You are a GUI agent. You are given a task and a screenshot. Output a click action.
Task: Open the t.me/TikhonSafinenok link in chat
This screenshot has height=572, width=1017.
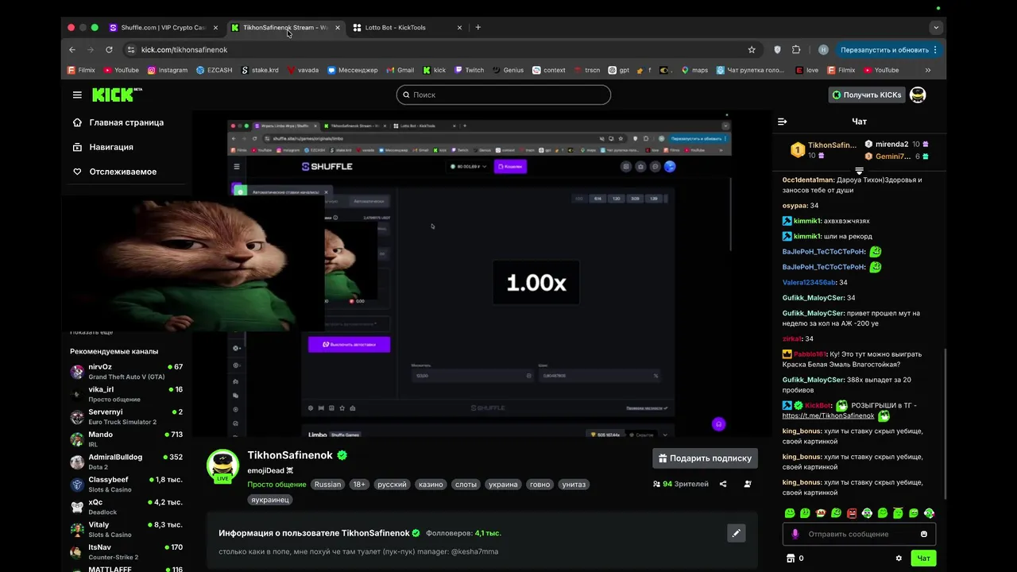pos(828,415)
